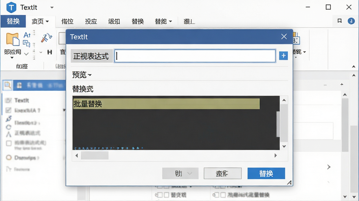This screenshot has height=201, width=359.
Task: Click the middle outlined button in dialog footer
Action: (223, 174)
